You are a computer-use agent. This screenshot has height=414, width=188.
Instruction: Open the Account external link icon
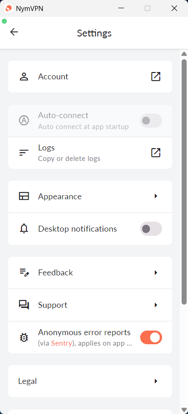pos(156,77)
